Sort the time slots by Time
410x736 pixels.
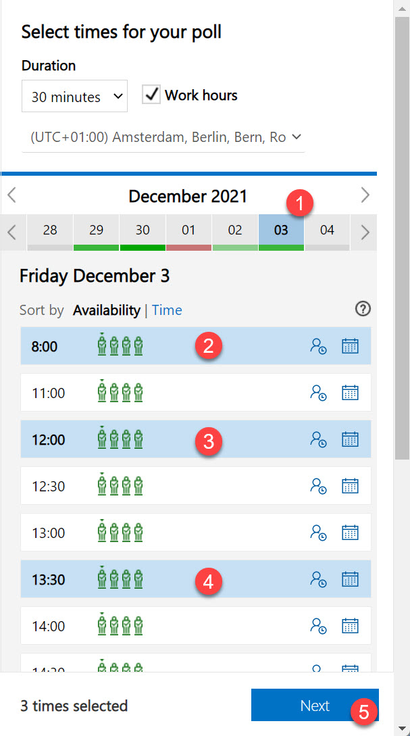click(167, 310)
